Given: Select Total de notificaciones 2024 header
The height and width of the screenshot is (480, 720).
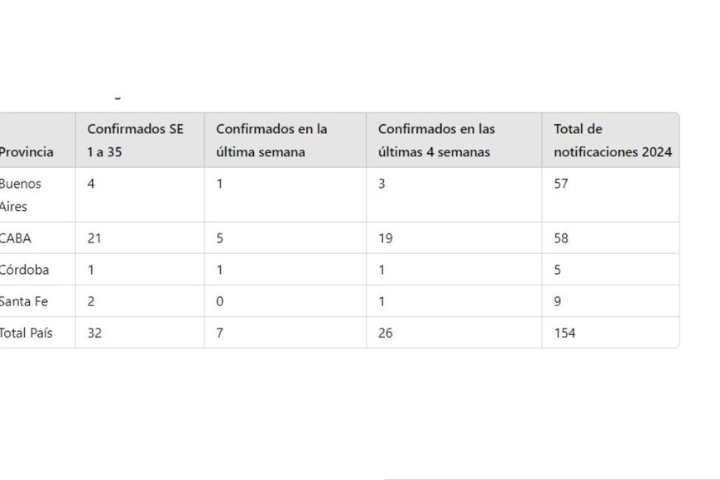Looking at the screenshot, I should coord(612,141).
